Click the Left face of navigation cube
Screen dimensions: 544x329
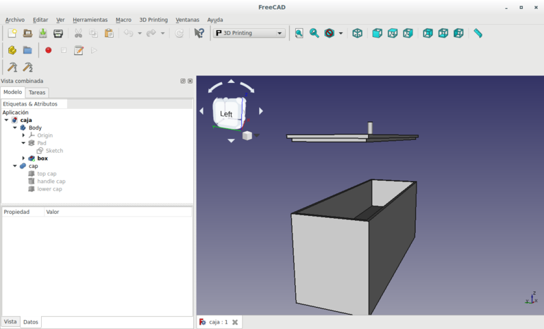226,114
